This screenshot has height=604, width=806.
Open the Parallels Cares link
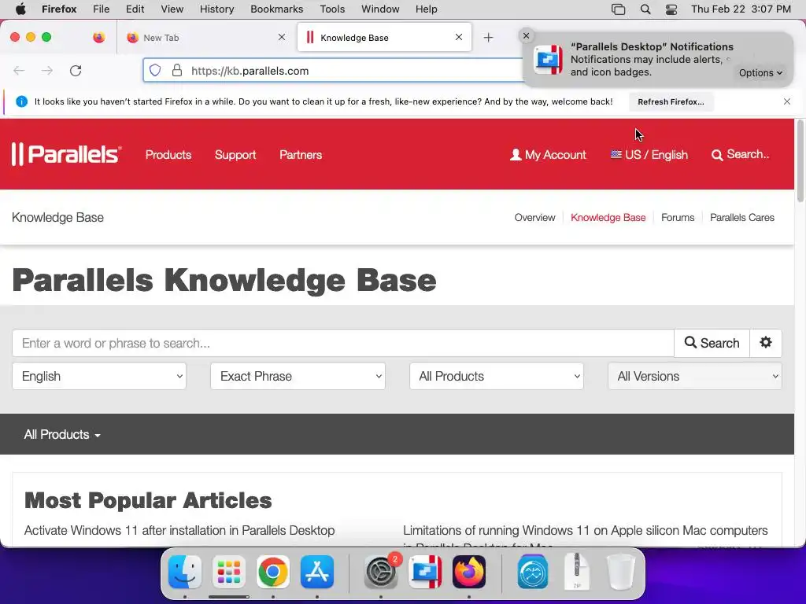pyautogui.click(x=741, y=217)
